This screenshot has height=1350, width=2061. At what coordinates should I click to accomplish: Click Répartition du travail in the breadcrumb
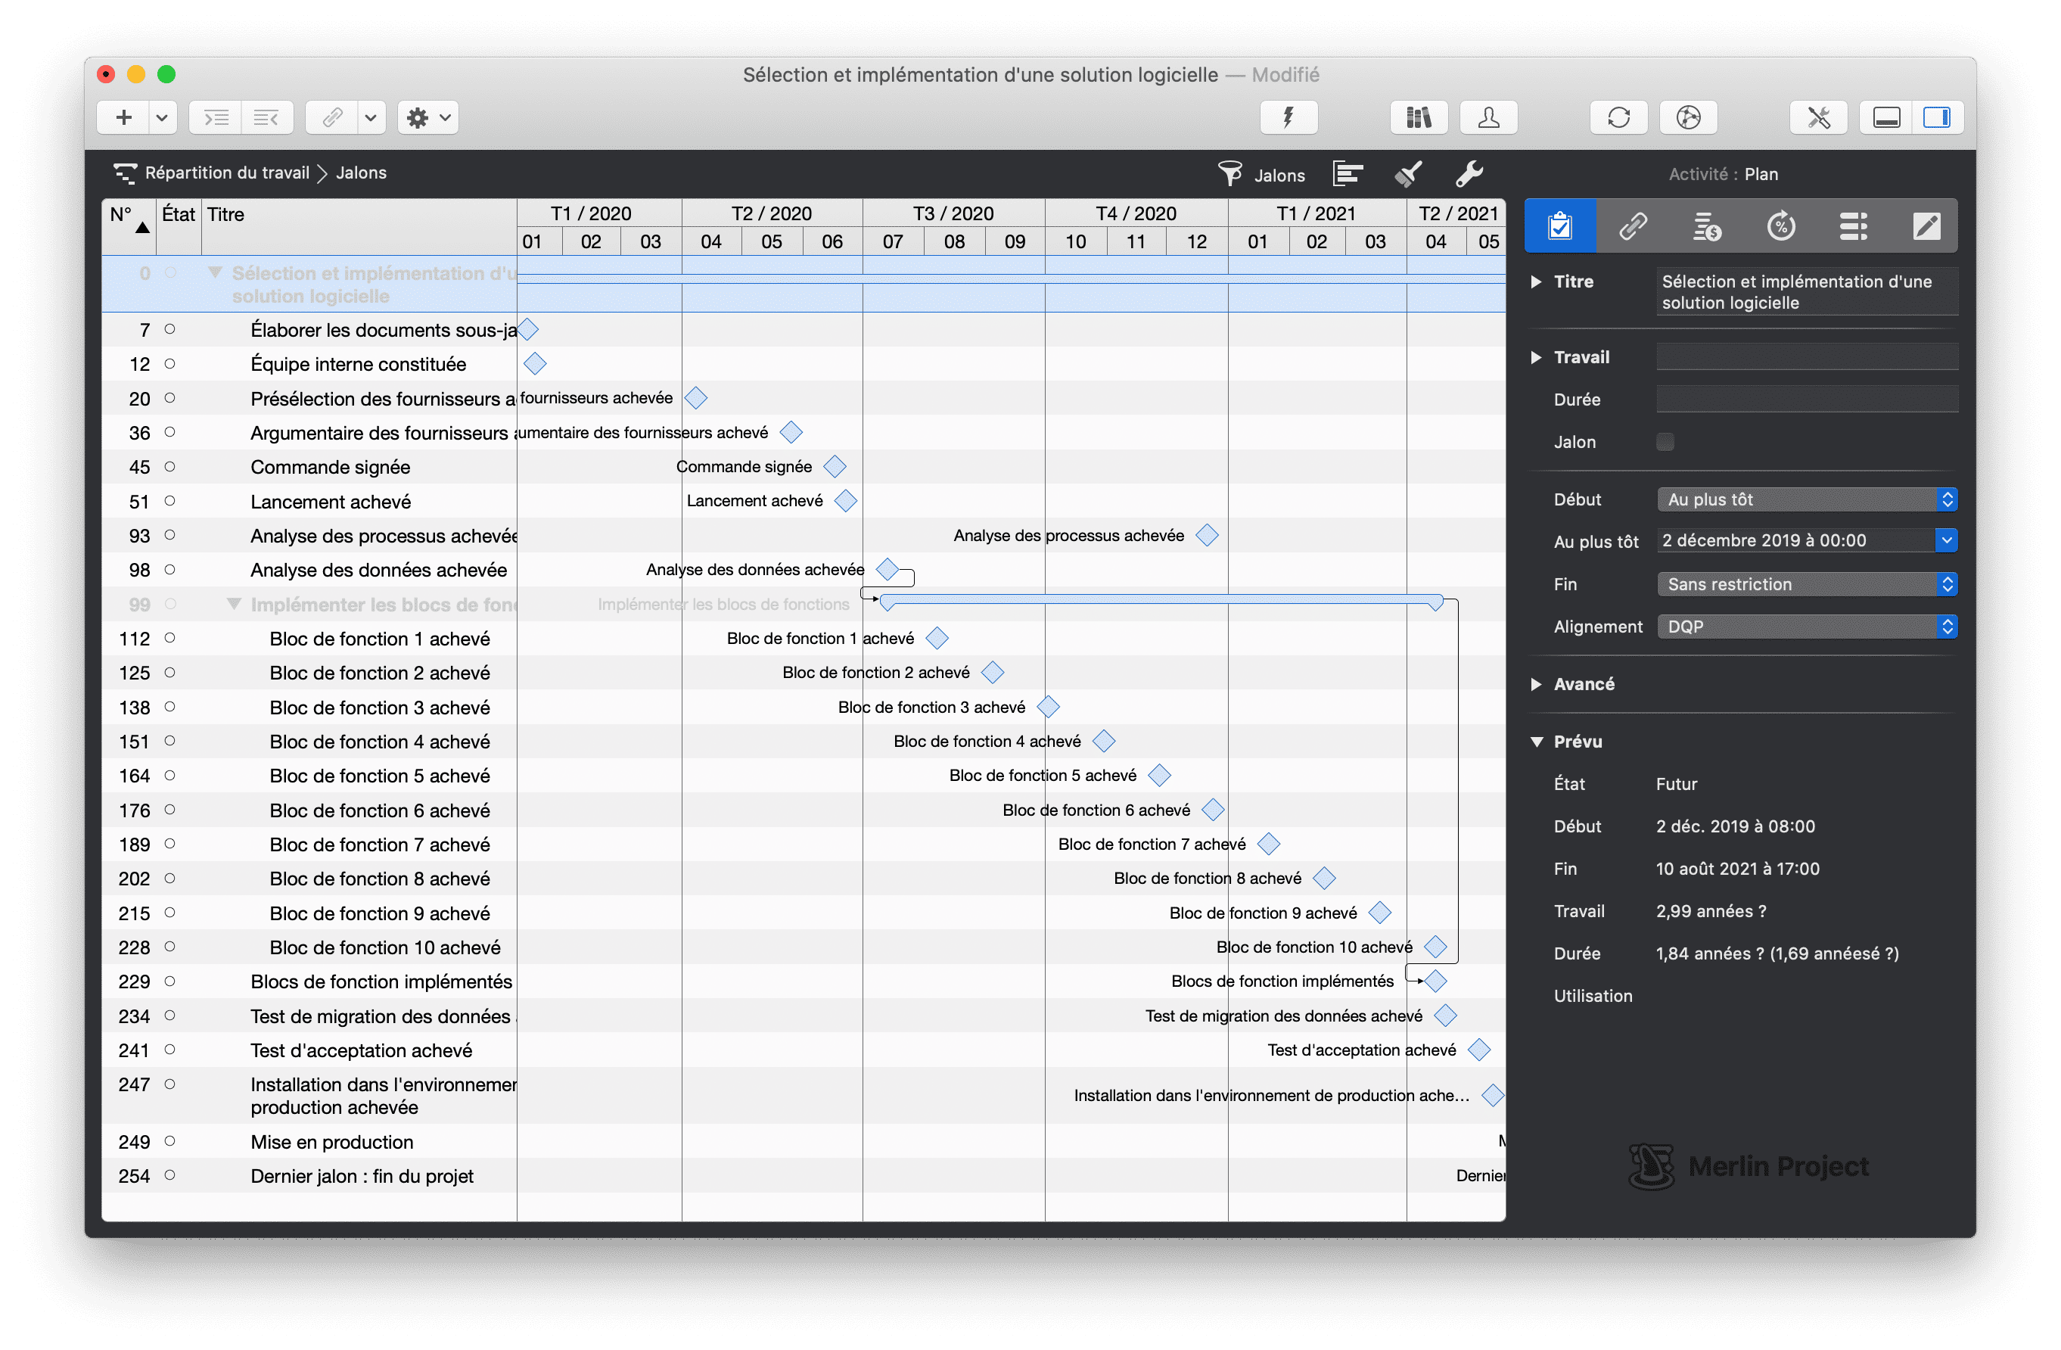point(227,173)
